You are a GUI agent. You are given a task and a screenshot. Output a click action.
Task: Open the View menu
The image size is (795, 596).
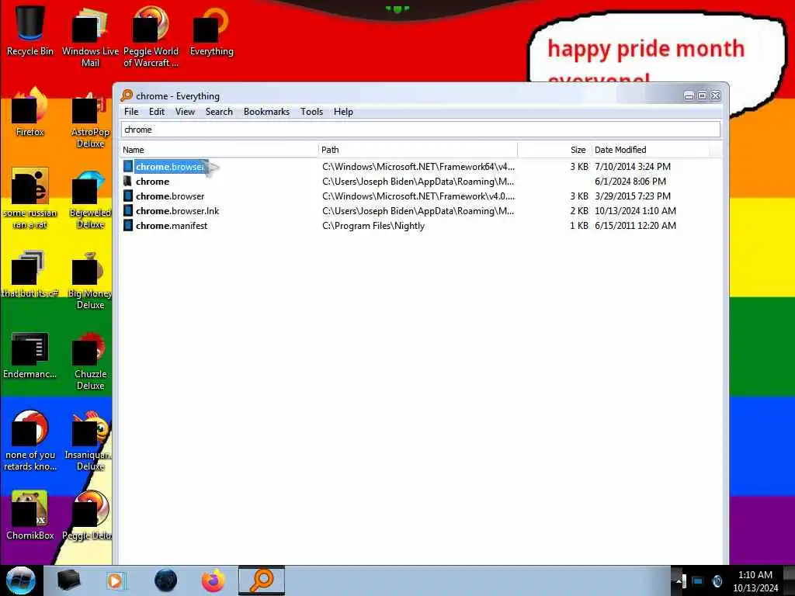point(185,112)
